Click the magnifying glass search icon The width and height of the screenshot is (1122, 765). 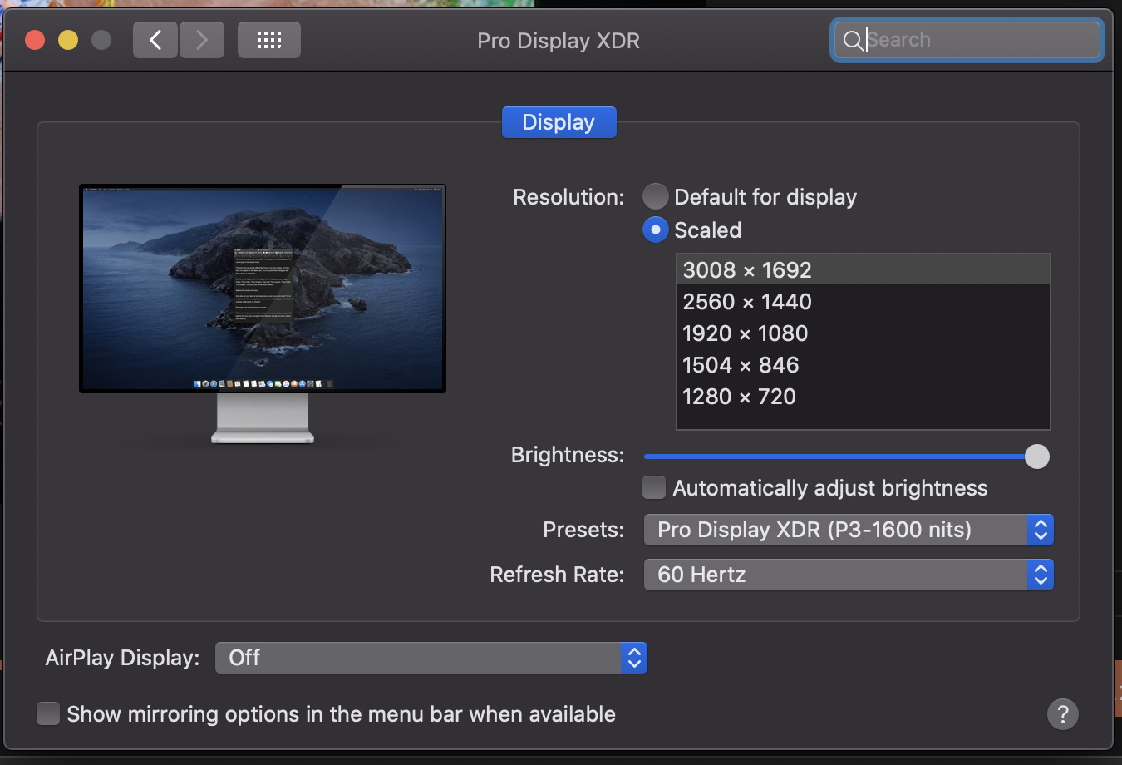(x=853, y=40)
